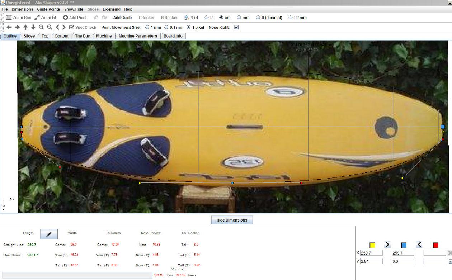Go to The Bay tab

(x=83, y=36)
